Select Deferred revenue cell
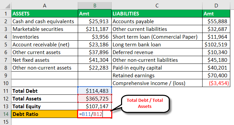The height and width of the screenshot is (125, 234). point(157,52)
